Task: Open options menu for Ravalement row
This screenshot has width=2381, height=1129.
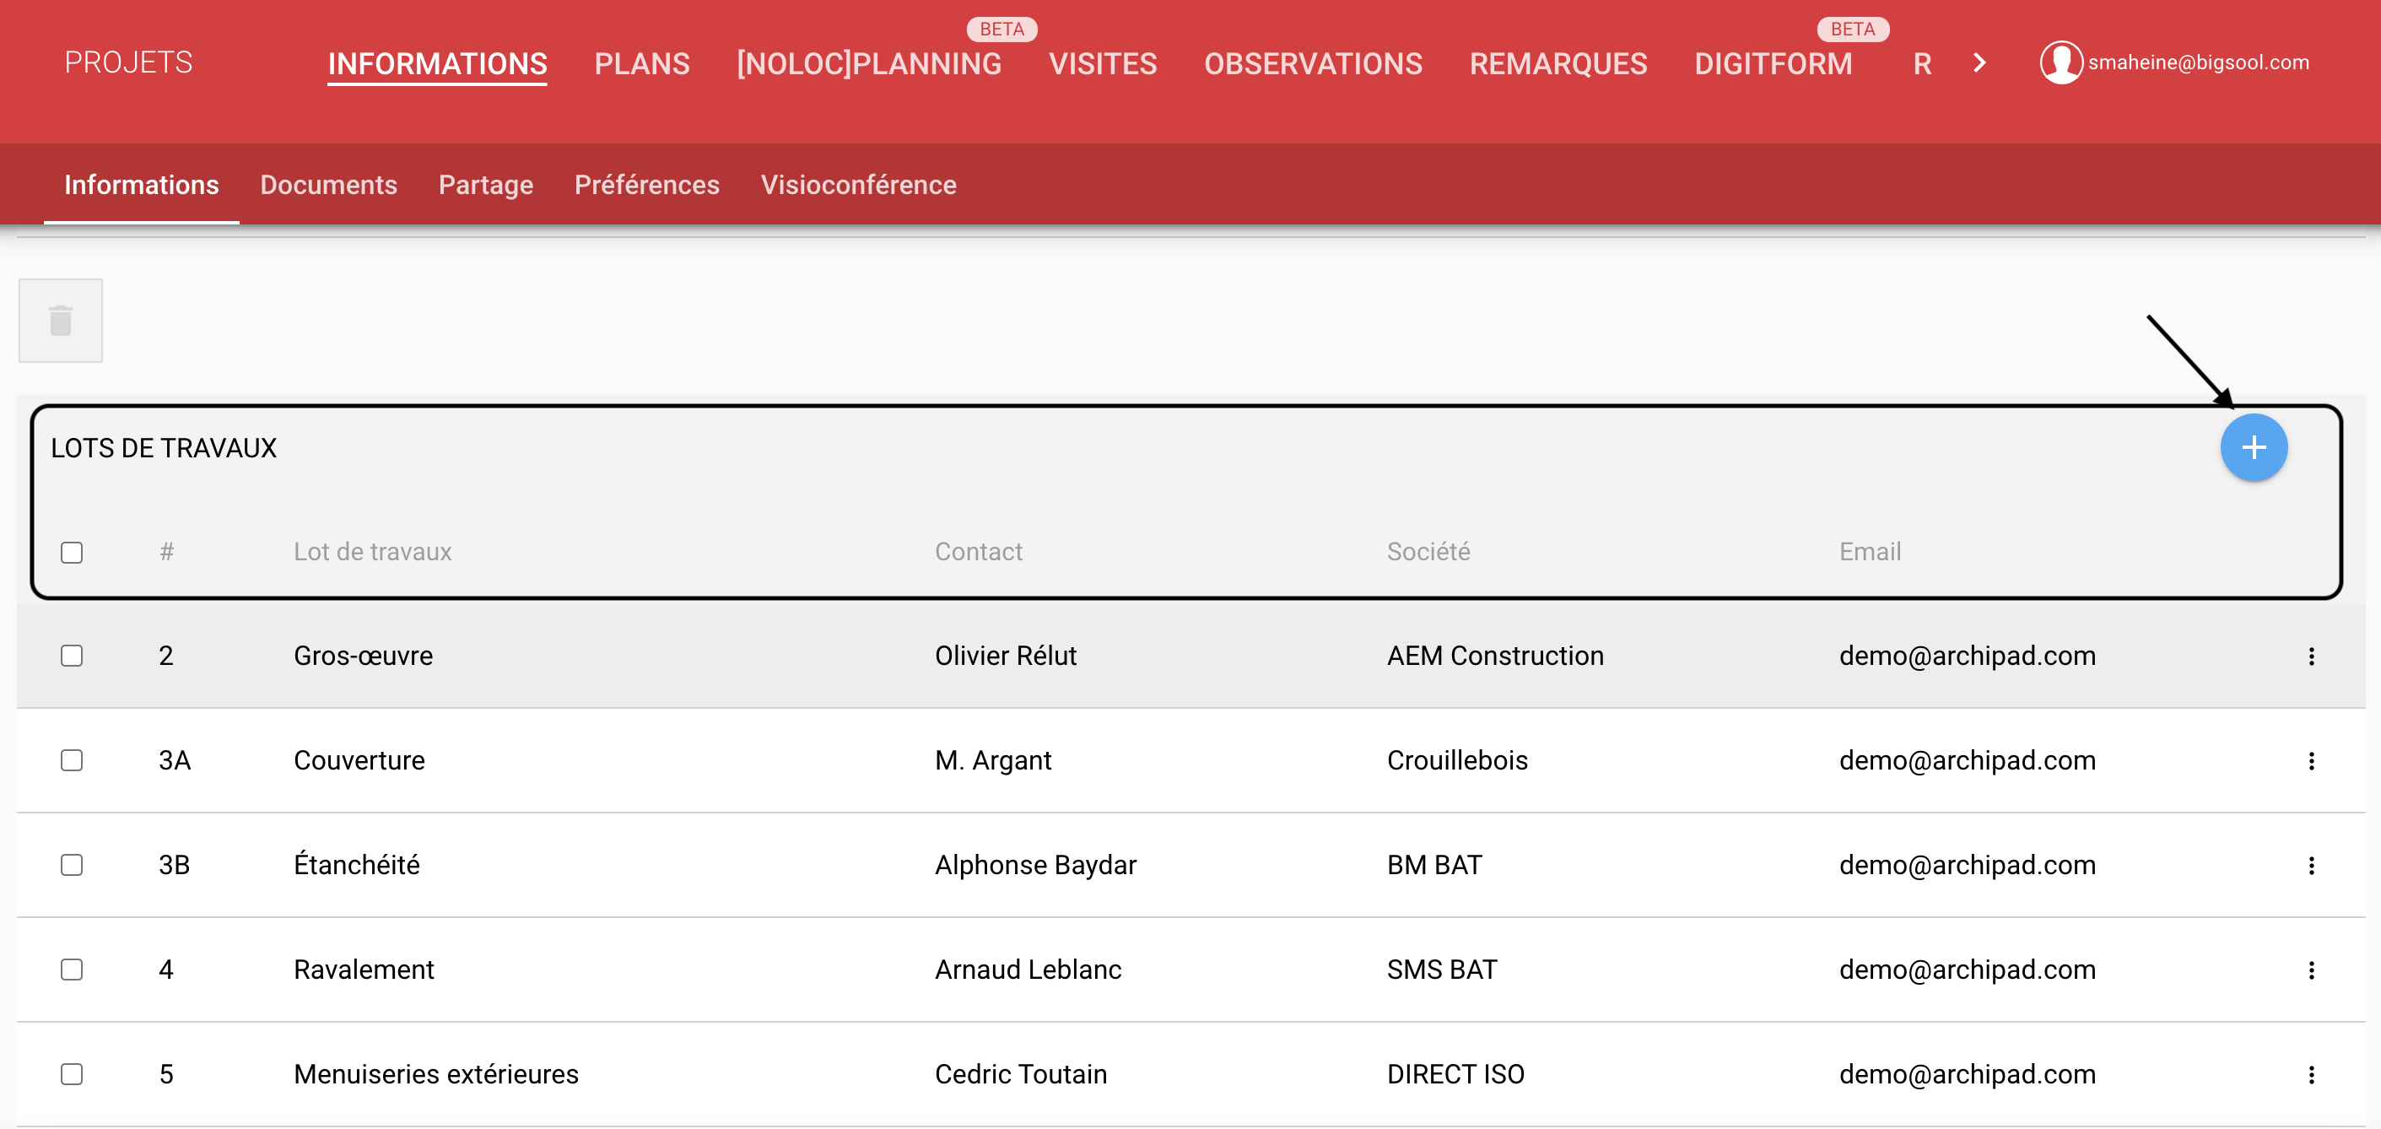Action: click(x=2311, y=969)
